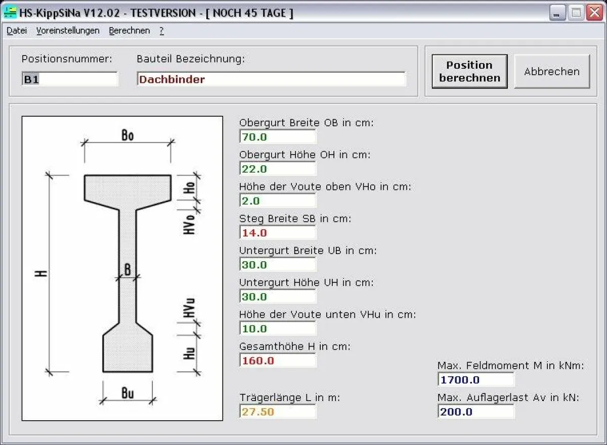Viewport: 607px width, 445px height.
Task: Open the ? help menu
Action: (x=161, y=31)
